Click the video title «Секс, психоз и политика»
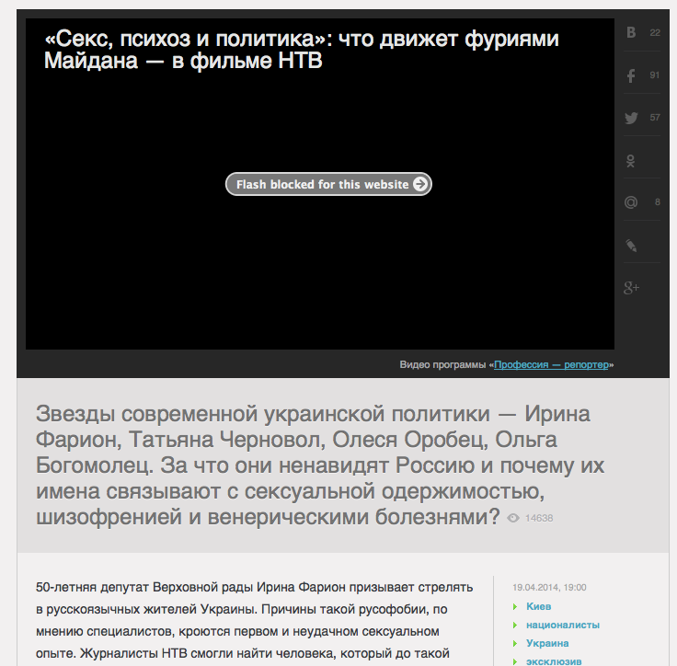Image resolution: width=677 pixels, height=666 pixels. point(302,50)
